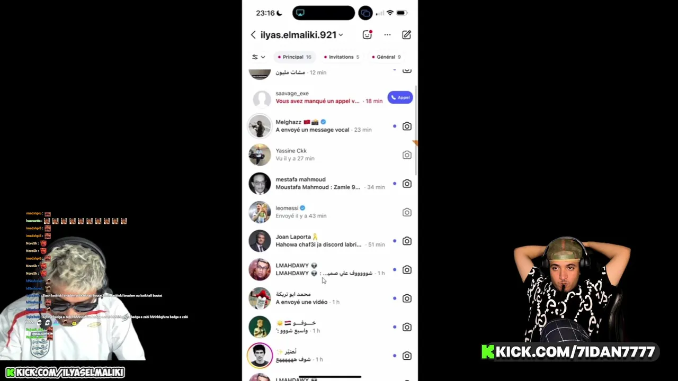Open camera beside leomessi conversation
Image resolution: width=678 pixels, height=381 pixels.
coord(407,212)
